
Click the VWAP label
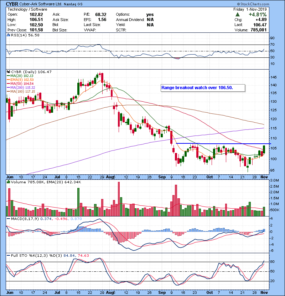point(90,30)
